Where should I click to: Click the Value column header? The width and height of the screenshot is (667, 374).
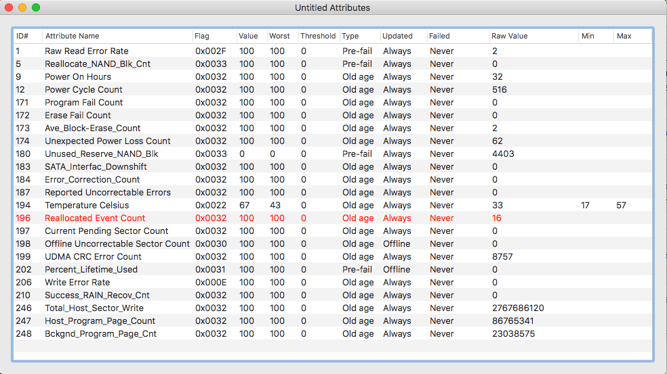(251, 36)
